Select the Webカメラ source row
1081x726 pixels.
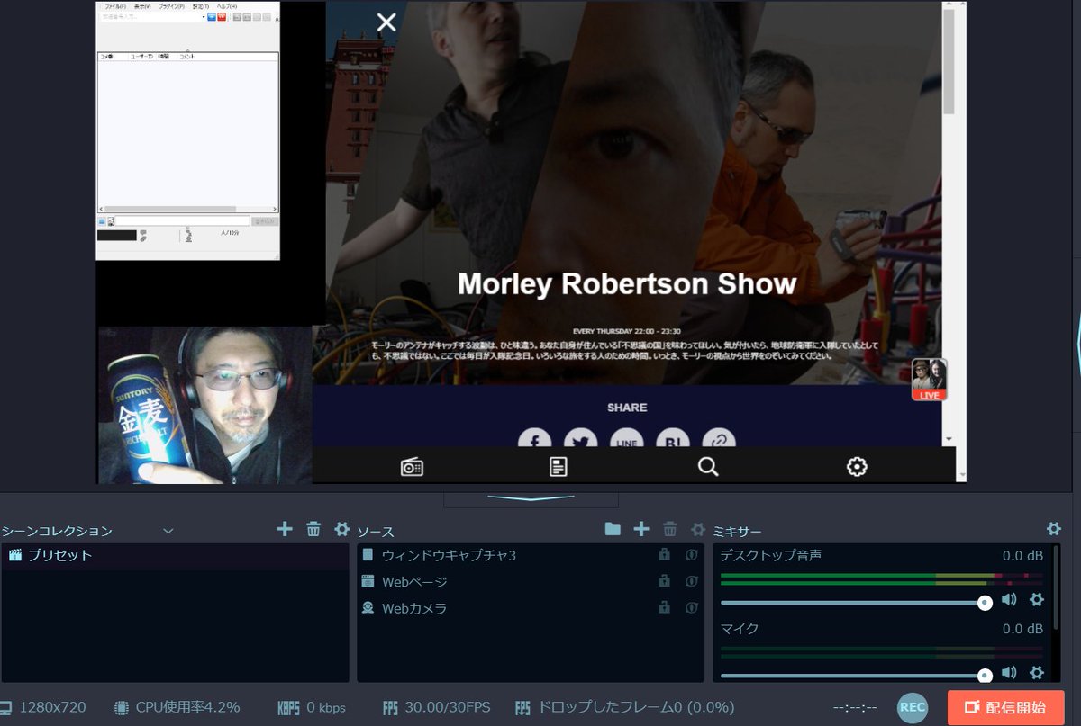point(531,607)
